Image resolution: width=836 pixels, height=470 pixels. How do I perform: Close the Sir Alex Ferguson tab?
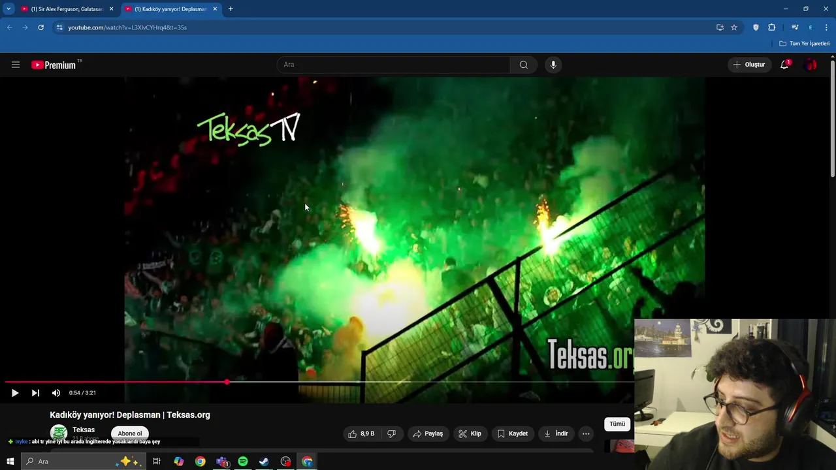tap(111, 9)
